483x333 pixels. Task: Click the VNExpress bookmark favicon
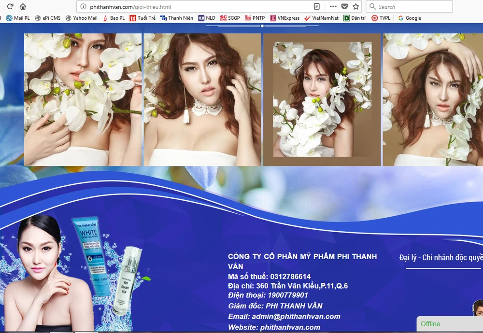273,18
